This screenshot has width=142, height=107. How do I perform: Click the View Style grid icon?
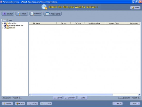[47, 14]
